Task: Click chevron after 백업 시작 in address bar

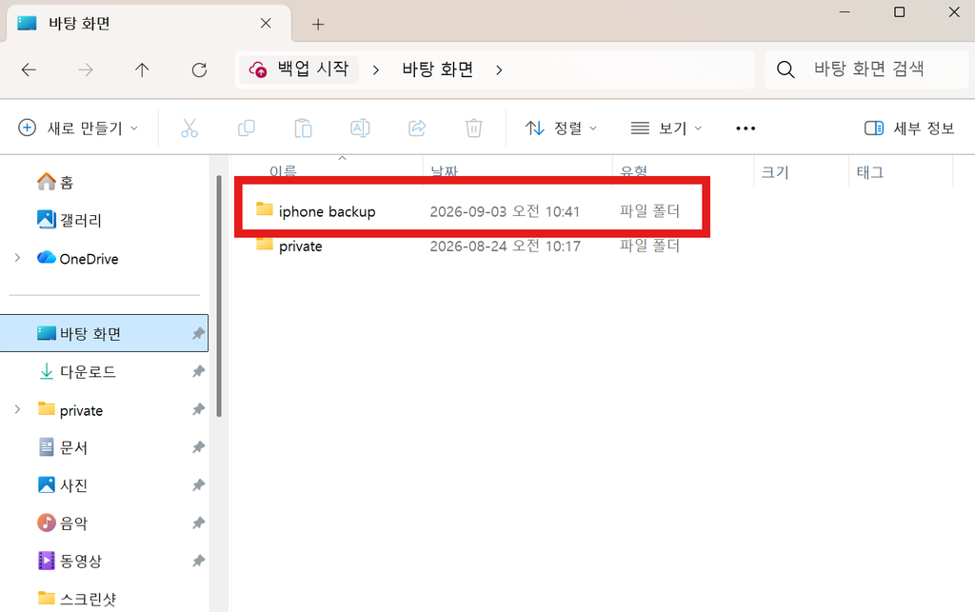Action: coord(375,70)
